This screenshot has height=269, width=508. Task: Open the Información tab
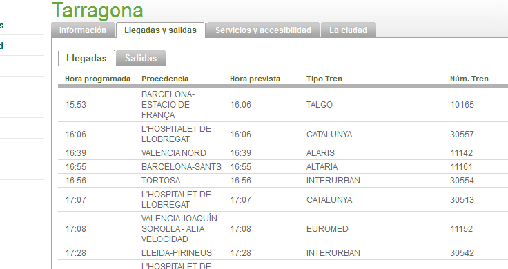click(83, 30)
